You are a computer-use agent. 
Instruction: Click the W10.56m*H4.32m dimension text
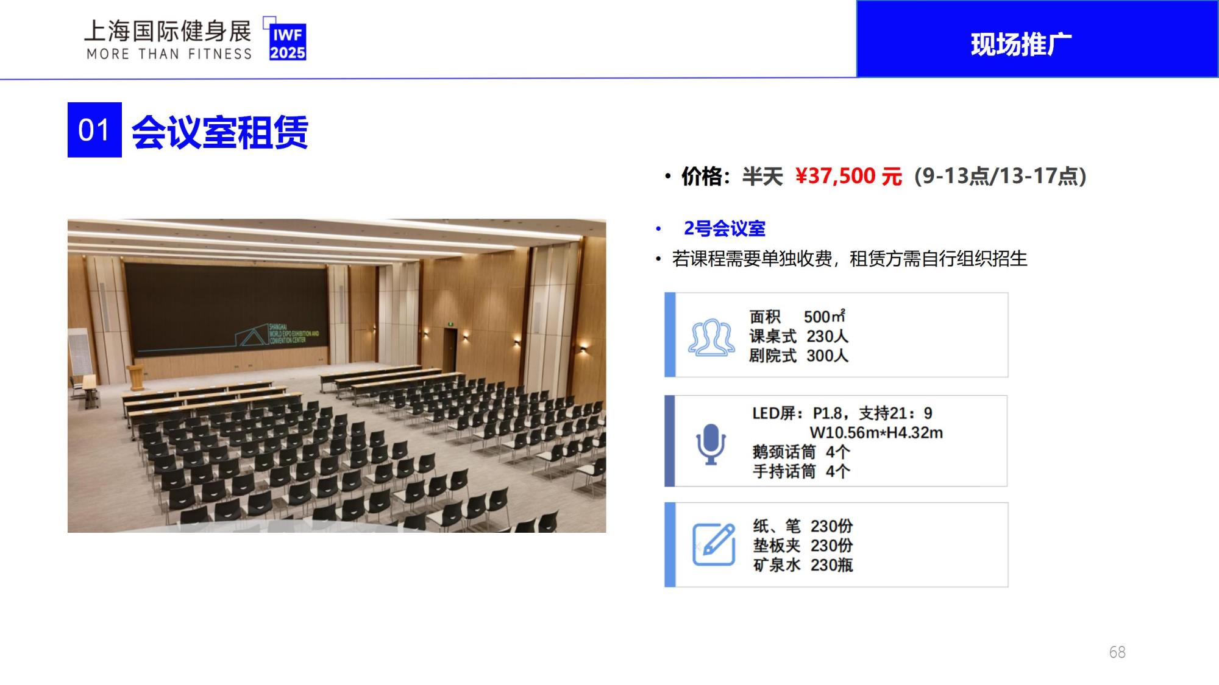point(876,433)
